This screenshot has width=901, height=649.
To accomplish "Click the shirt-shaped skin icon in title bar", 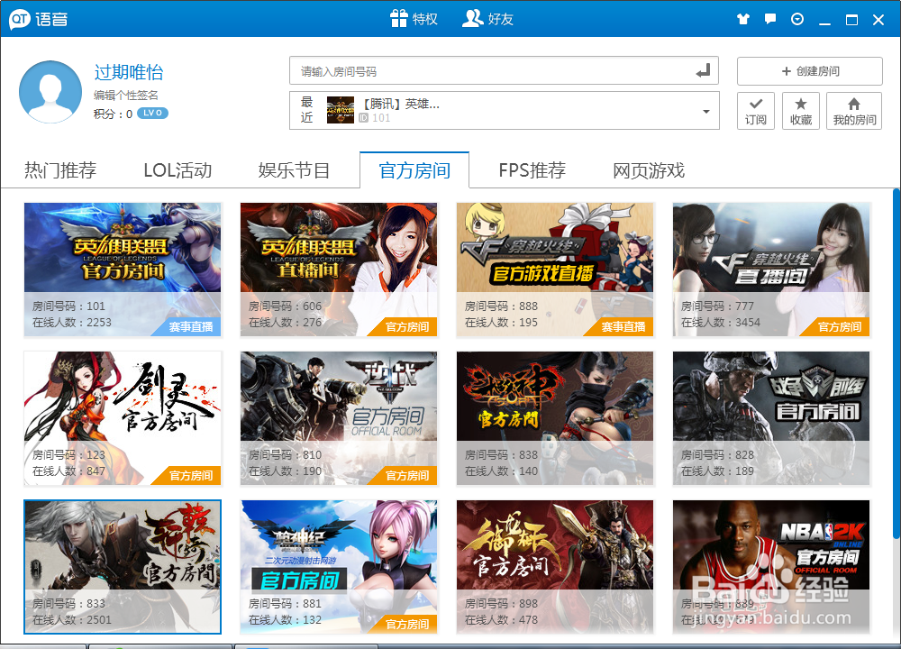I will (x=742, y=17).
